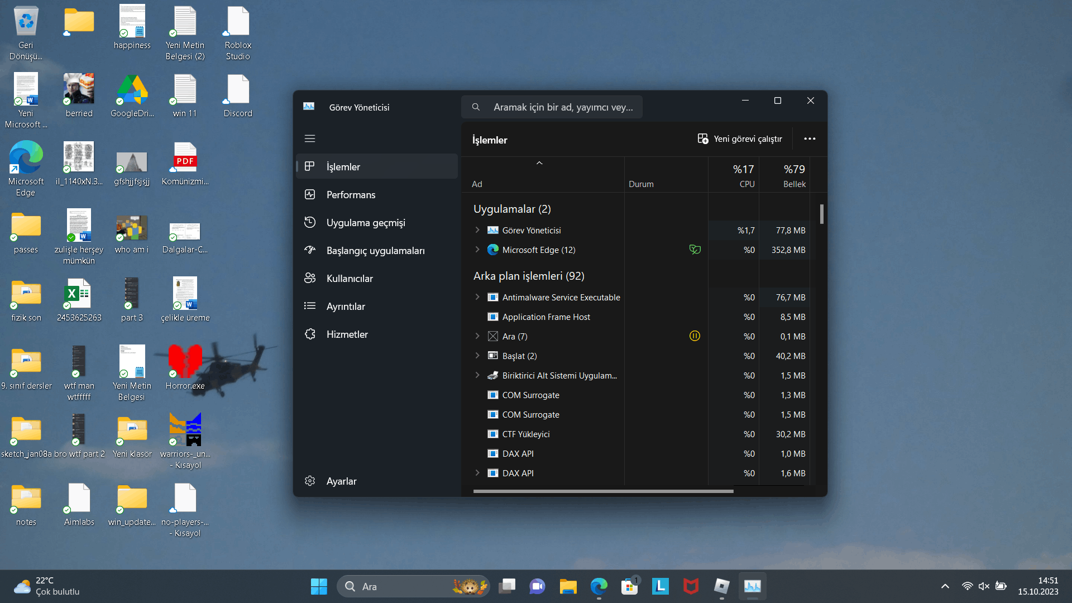The width and height of the screenshot is (1072, 603).
Task: Expand the Microsoft Edge (12) process group
Action: pos(477,250)
